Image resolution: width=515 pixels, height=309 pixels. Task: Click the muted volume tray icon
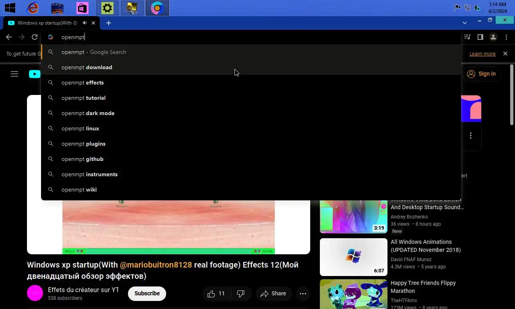477,7
